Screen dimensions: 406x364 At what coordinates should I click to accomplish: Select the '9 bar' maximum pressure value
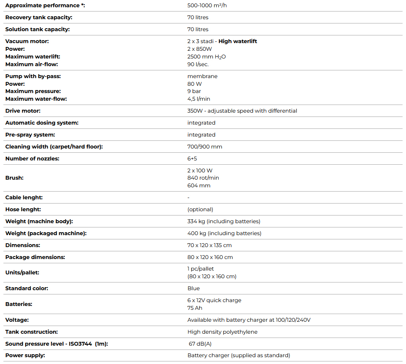click(x=194, y=91)
